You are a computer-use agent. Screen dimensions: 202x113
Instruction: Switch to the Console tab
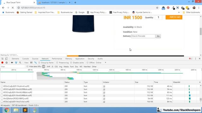(26, 59)
